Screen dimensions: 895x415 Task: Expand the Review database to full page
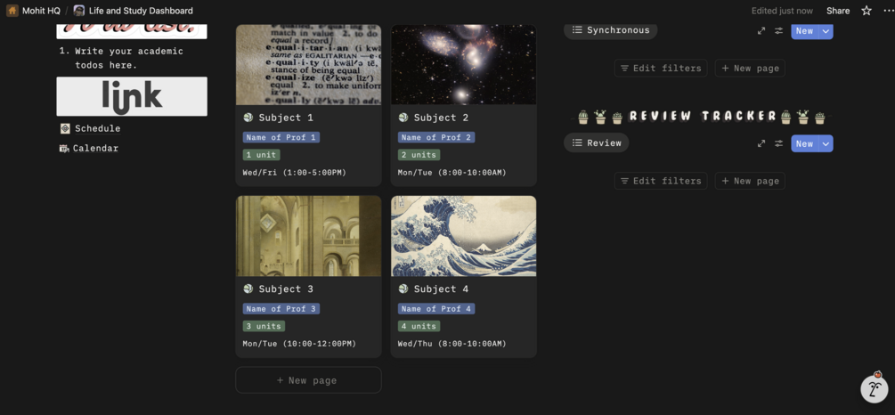(x=761, y=144)
